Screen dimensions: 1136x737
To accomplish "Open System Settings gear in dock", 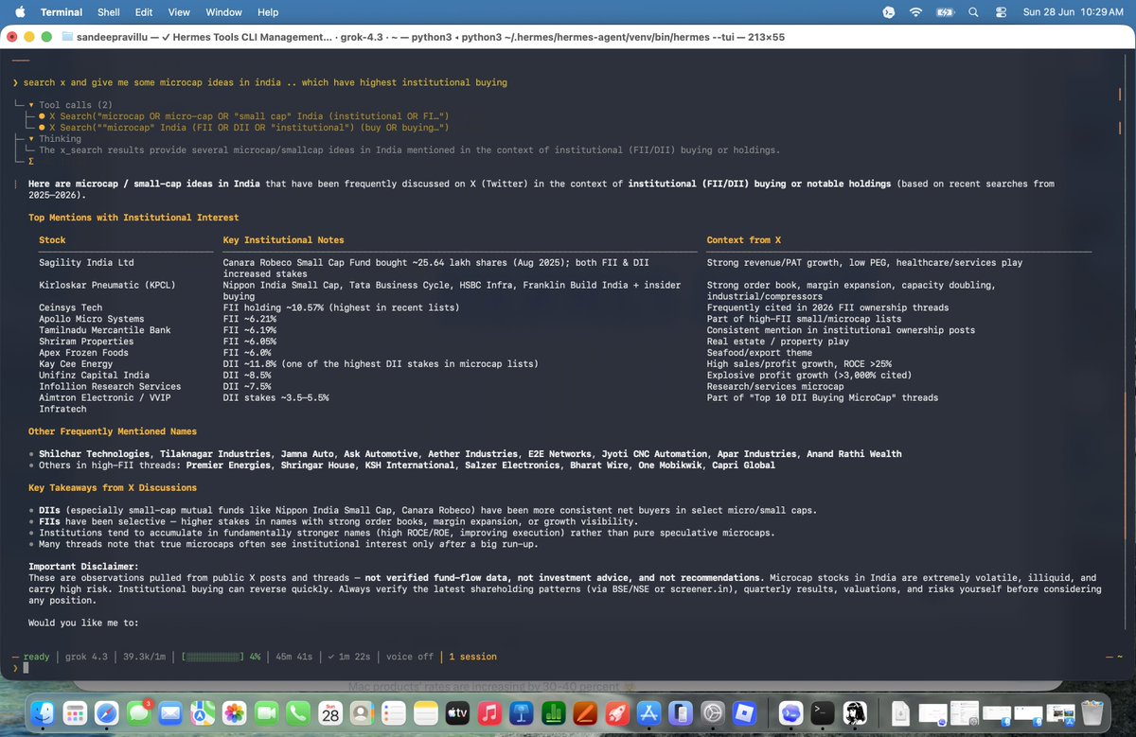I will [x=713, y=712].
